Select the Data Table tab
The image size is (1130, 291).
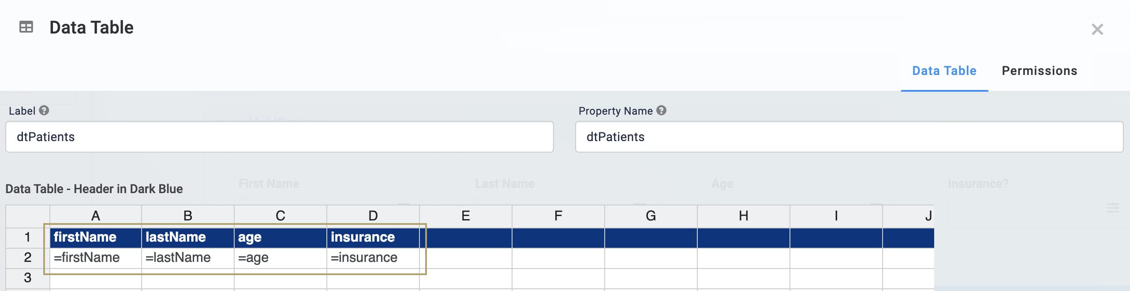(x=944, y=71)
